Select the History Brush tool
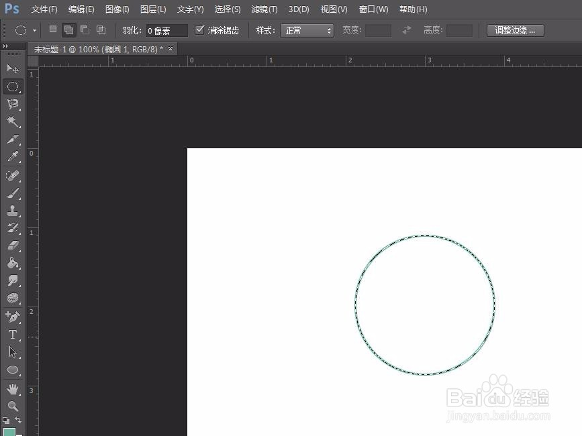 tap(13, 228)
